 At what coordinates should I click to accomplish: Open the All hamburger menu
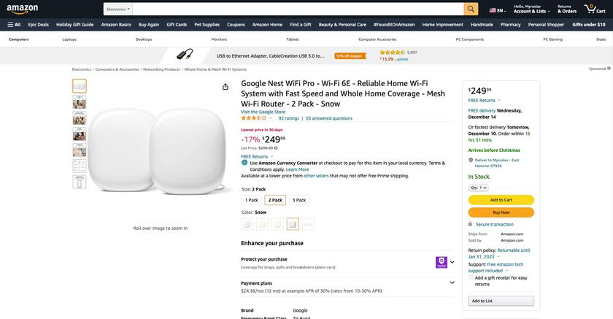[x=14, y=24]
